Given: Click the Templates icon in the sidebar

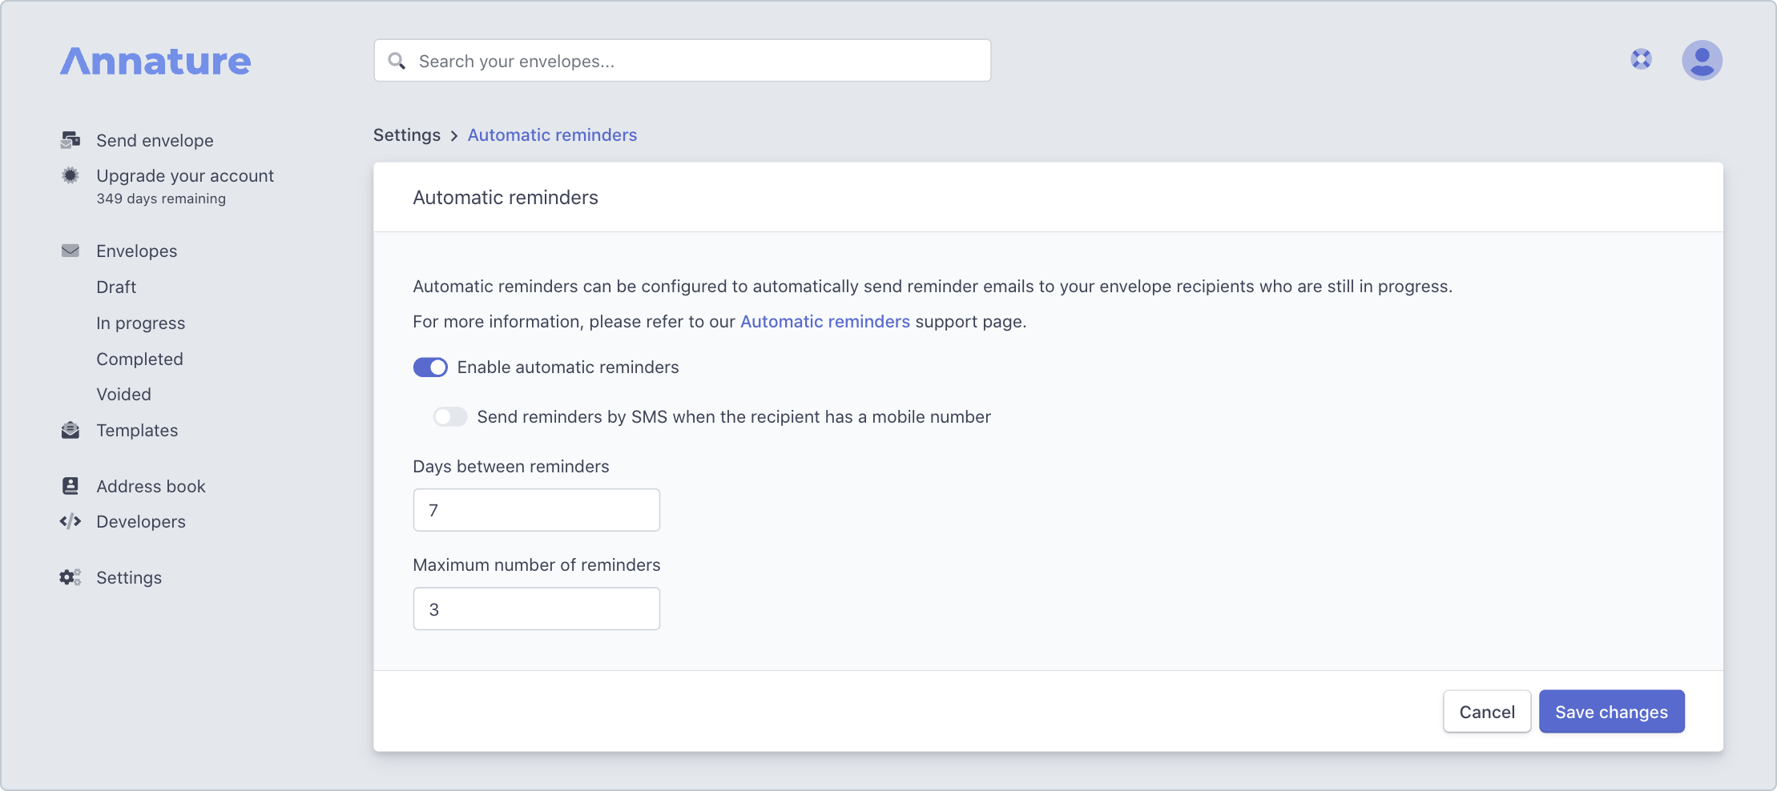Looking at the screenshot, I should tap(71, 430).
